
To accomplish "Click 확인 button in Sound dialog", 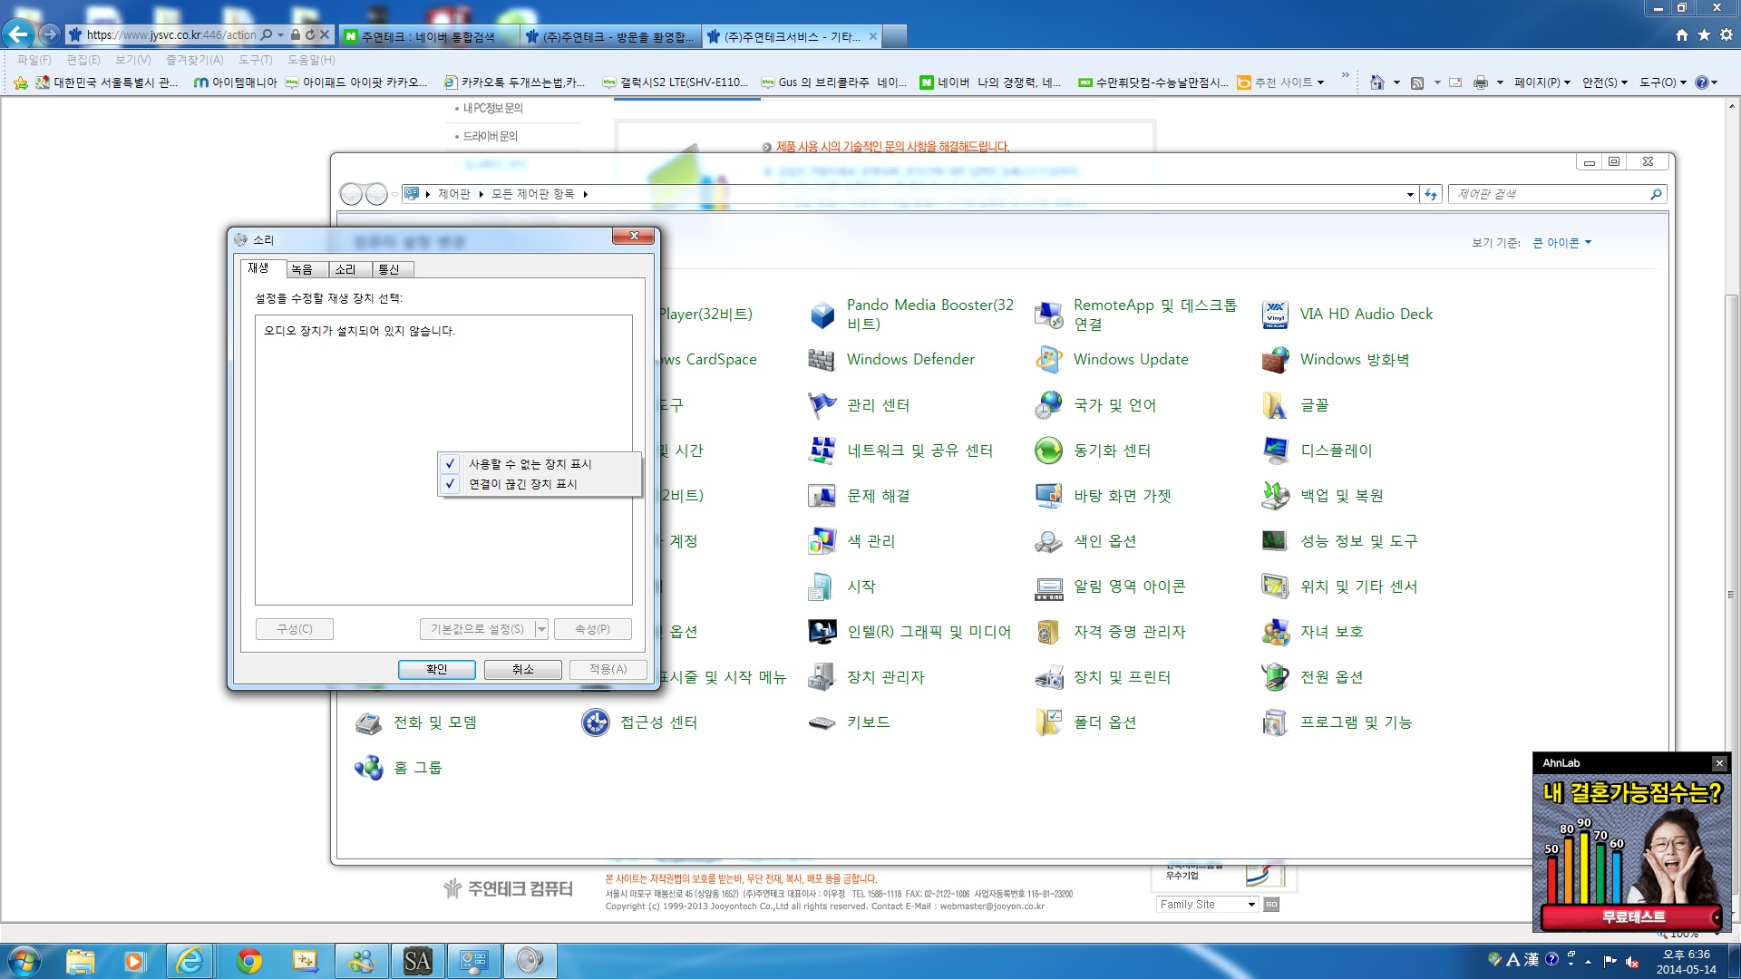I will coord(437,670).
